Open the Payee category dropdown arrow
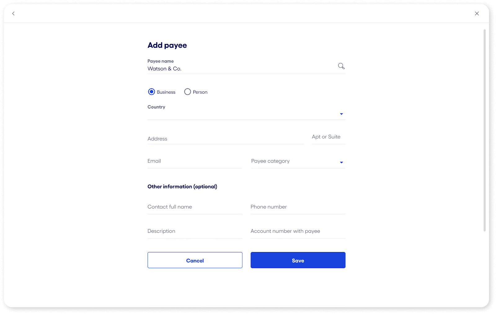The height and width of the screenshot is (314, 496). (341, 162)
